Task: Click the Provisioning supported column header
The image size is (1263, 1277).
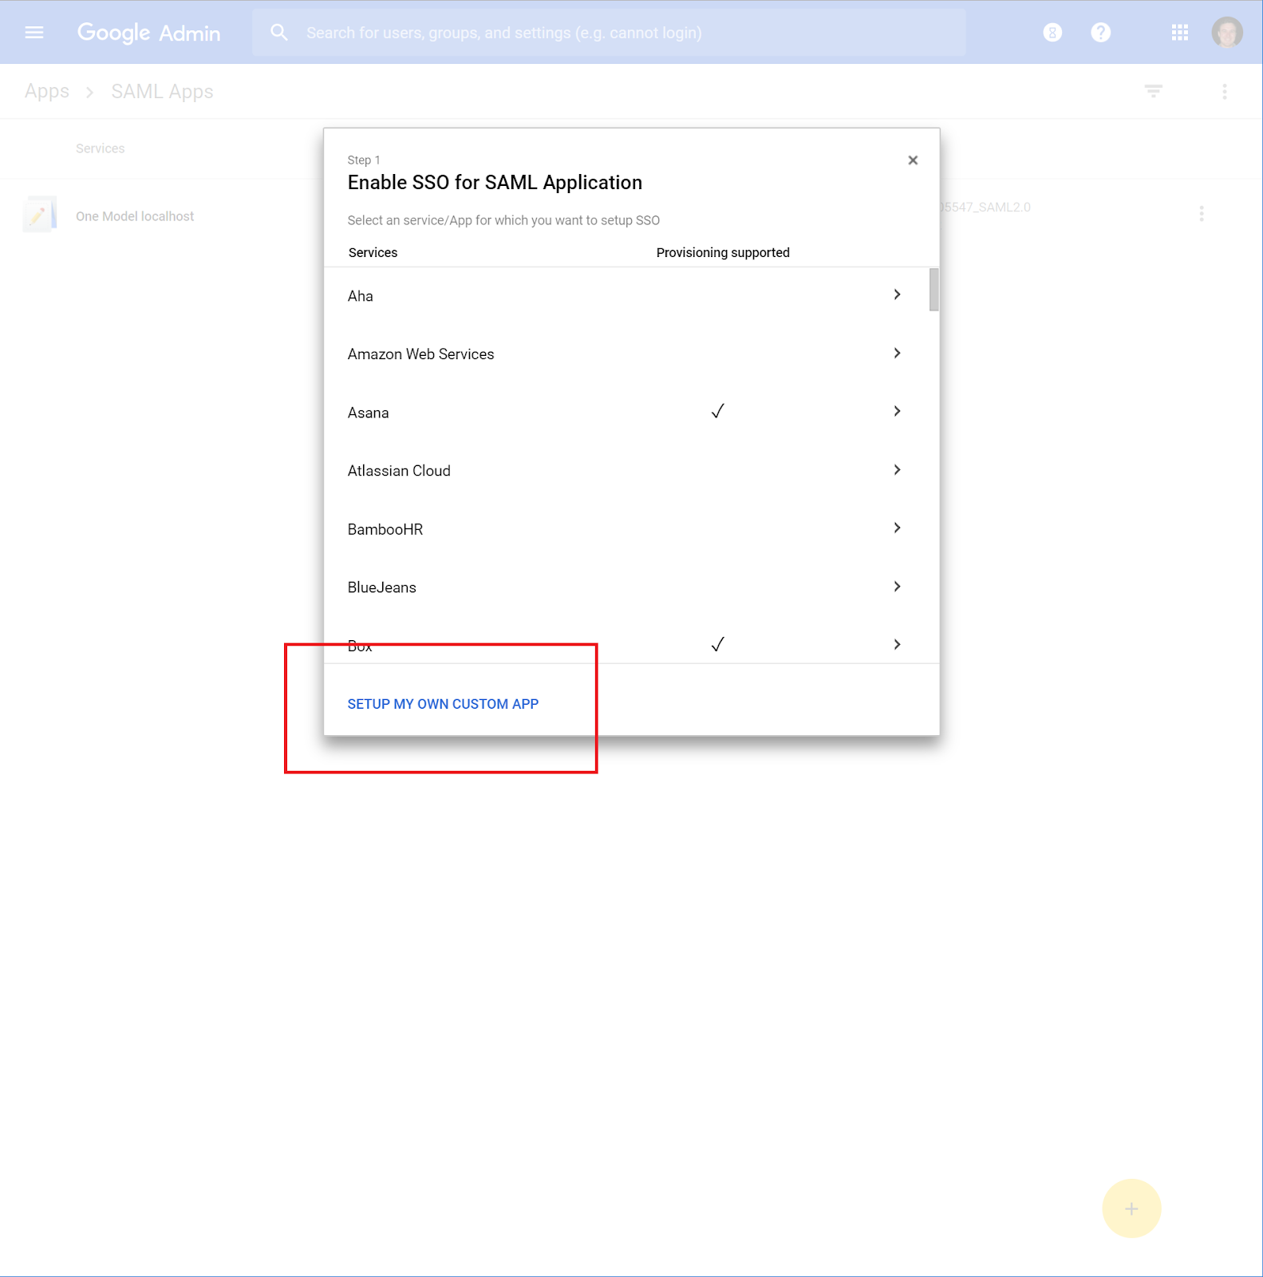Action: 723,252
